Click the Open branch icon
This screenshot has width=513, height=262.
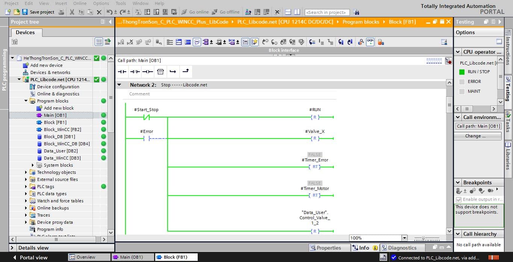tap(173, 71)
